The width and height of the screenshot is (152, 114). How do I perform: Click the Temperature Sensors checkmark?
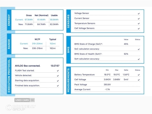click(x=139, y=24)
